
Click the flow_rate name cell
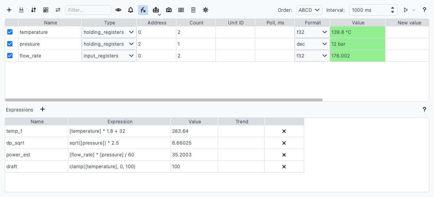click(50, 56)
